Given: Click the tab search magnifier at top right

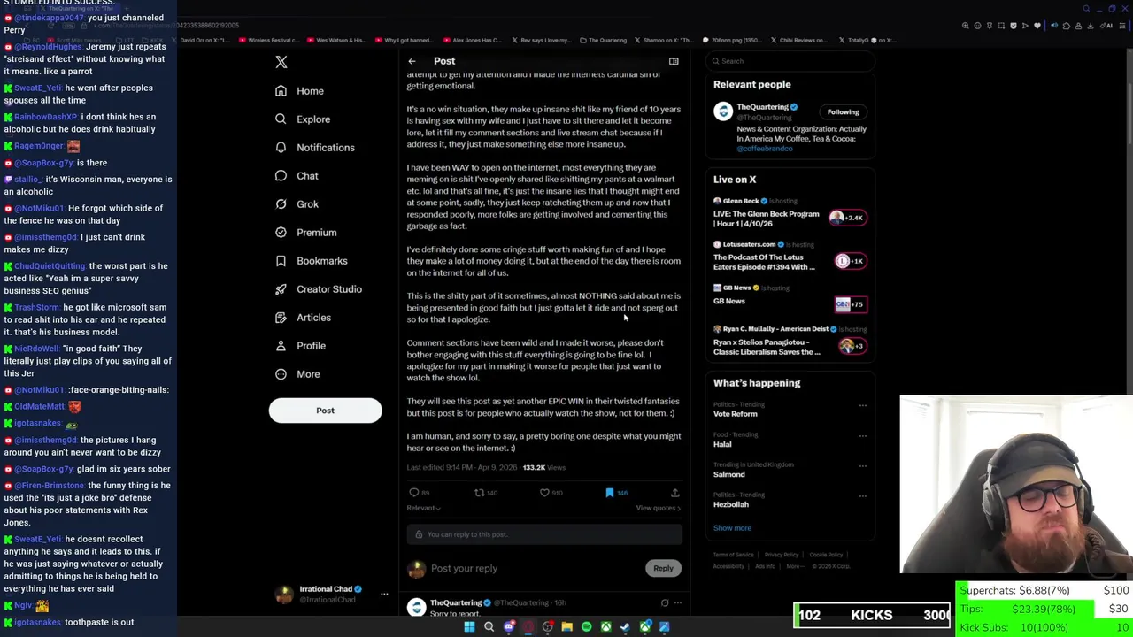Looking at the screenshot, I should click(x=1086, y=9).
